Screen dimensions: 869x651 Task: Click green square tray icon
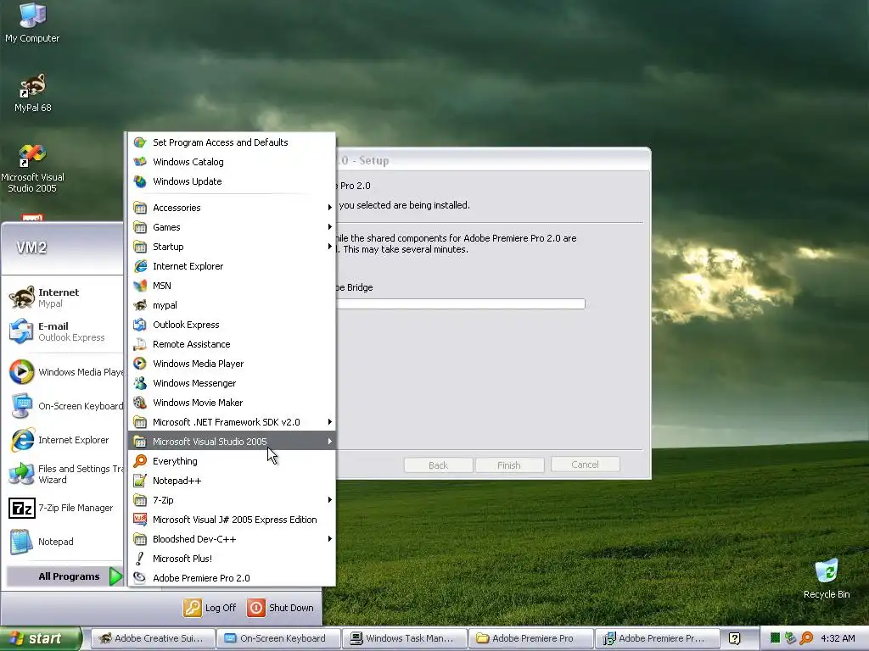click(x=776, y=638)
